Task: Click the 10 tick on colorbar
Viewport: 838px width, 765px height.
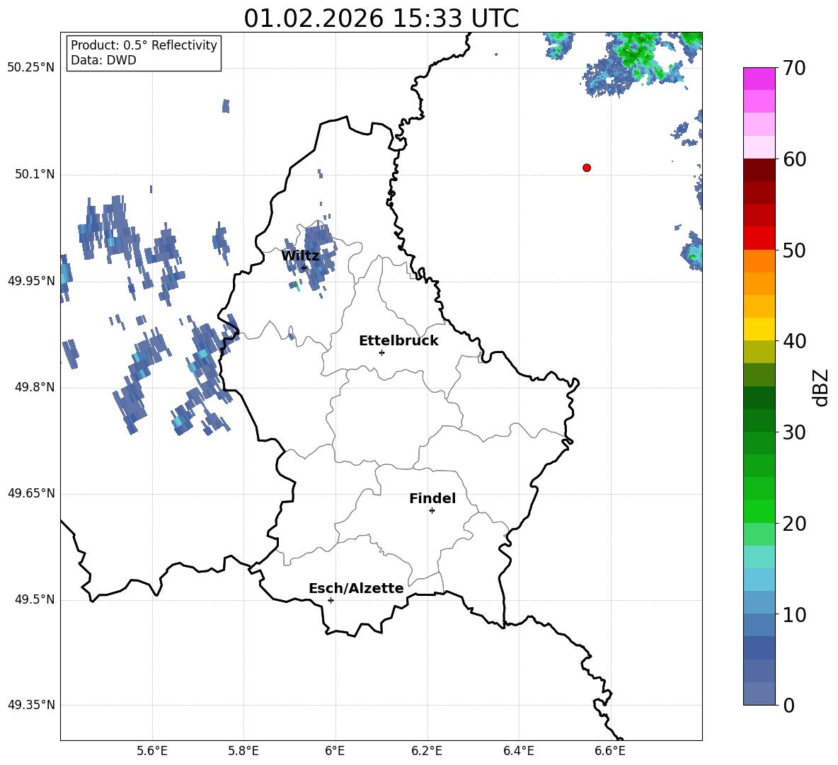Action: click(x=794, y=614)
